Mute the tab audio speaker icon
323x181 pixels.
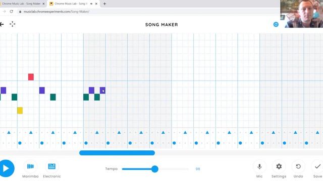[91, 4]
